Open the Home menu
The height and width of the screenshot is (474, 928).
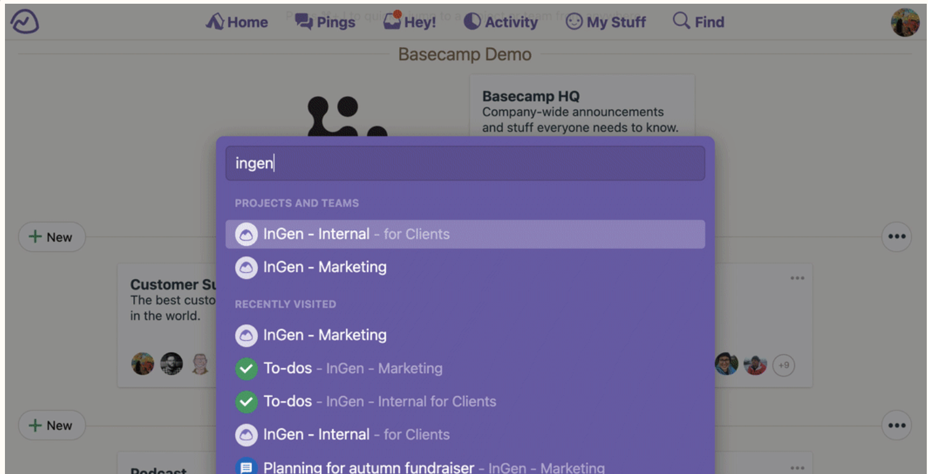[237, 22]
